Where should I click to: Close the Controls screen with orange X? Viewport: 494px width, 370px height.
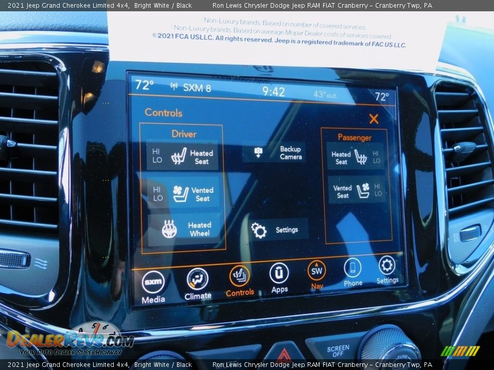[374, 119]
